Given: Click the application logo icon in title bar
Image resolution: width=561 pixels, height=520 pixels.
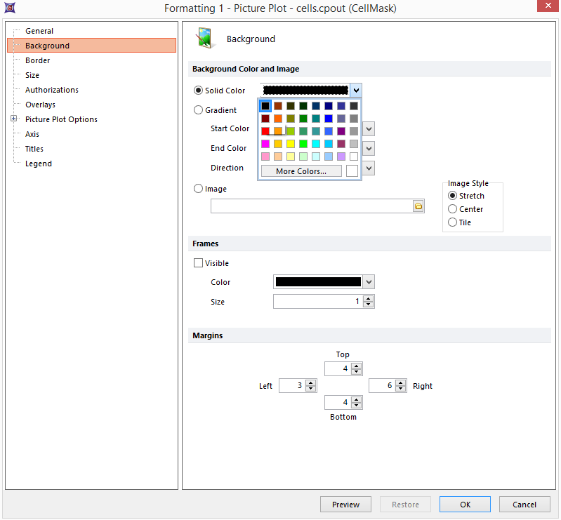Looking at the screenshot, I should pos(10,8).
